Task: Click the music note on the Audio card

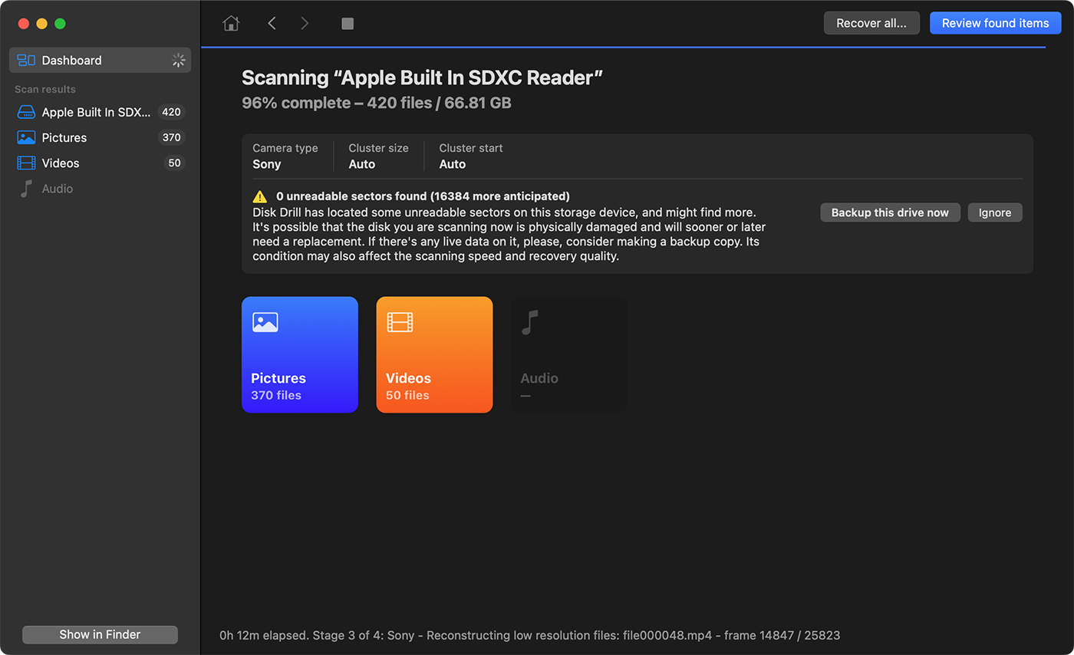Action: (530, 322)
